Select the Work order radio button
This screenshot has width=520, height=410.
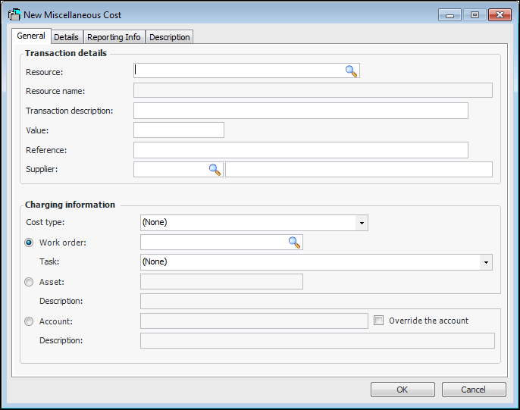(x=29, y=243)
